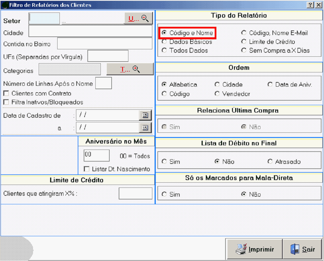Select Dados Básicos report type
Viewport: 324px width, 261px height.
pos(164,42)
